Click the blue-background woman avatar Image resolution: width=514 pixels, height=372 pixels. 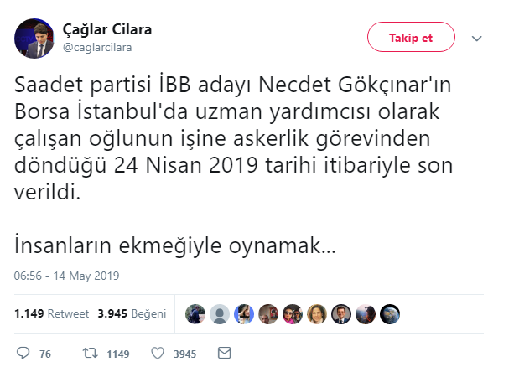[244, 314]
